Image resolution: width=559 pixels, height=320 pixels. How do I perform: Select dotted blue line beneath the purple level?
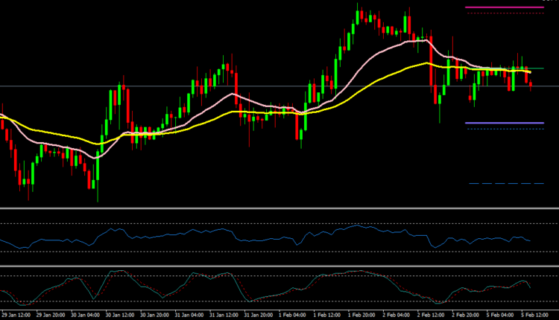504,129
